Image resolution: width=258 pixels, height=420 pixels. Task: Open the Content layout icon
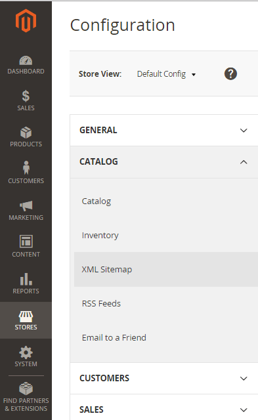tap(26, 241)
